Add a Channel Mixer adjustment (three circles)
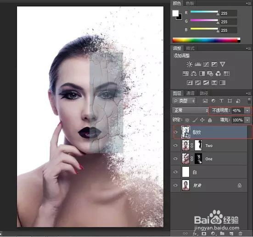Image resolution: width=253 pixels, height=237 pixels. pyautogui.click(x=218, y=73)
